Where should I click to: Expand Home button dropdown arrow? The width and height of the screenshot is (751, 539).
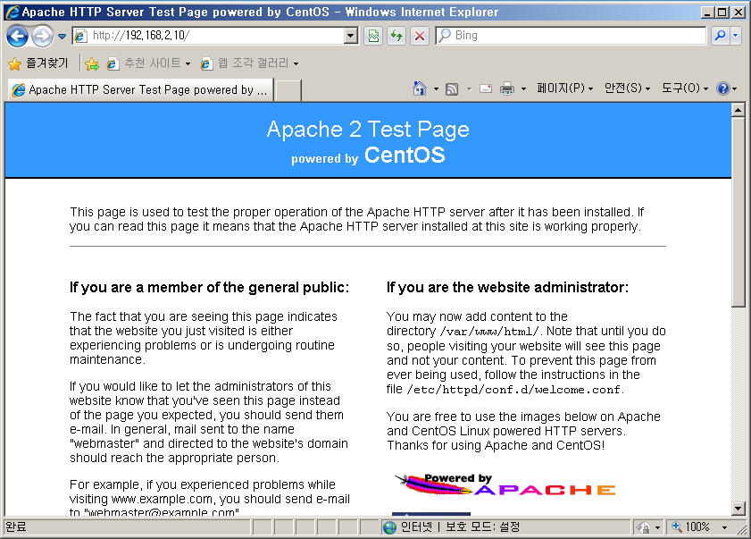point(436,88)
